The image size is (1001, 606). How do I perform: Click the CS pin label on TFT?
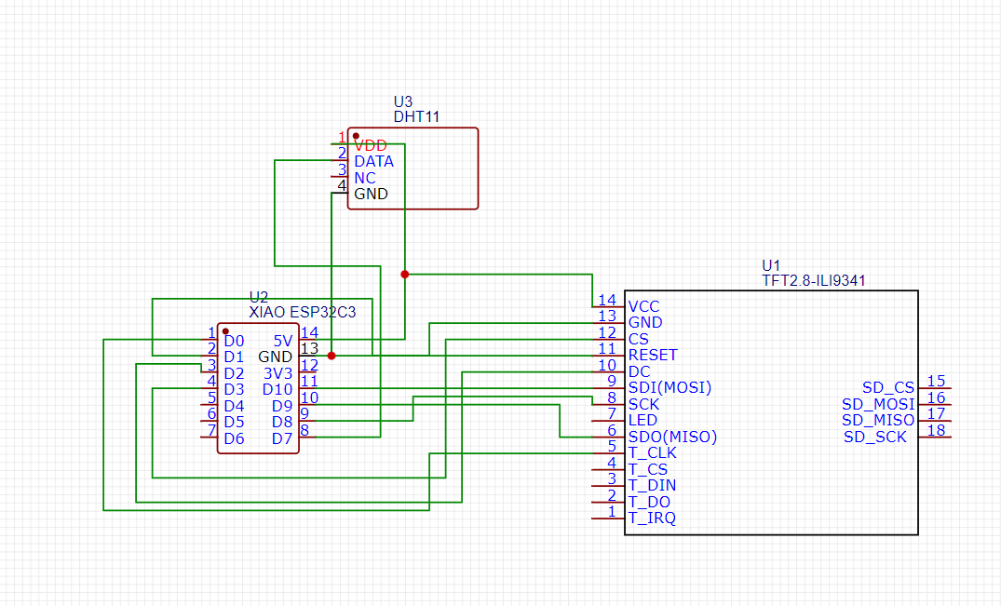[x=639, y=339]
